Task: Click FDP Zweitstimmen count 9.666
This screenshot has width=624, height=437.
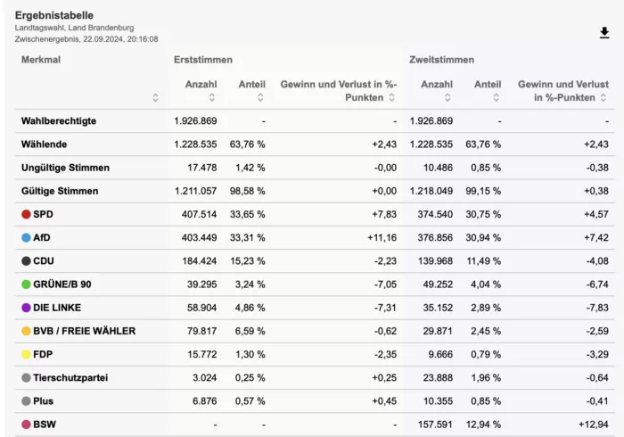Action: 440,354
